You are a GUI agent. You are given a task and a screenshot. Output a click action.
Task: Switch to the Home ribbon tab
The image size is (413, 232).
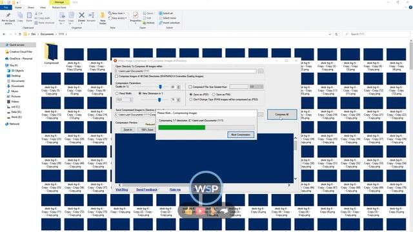point(18,7)
